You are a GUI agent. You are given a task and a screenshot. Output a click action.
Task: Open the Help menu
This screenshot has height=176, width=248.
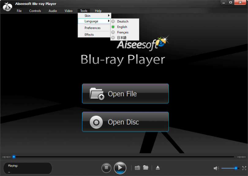[x=98, y=11]
